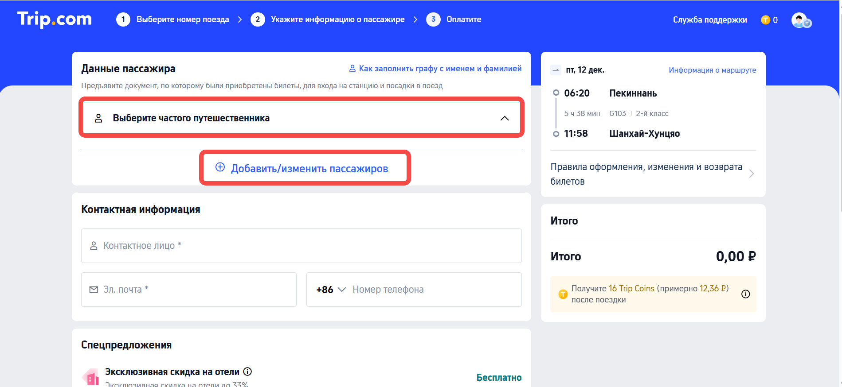Focus the contact person input field
Viewport: 842px width, 387px height.
point(302,246)
